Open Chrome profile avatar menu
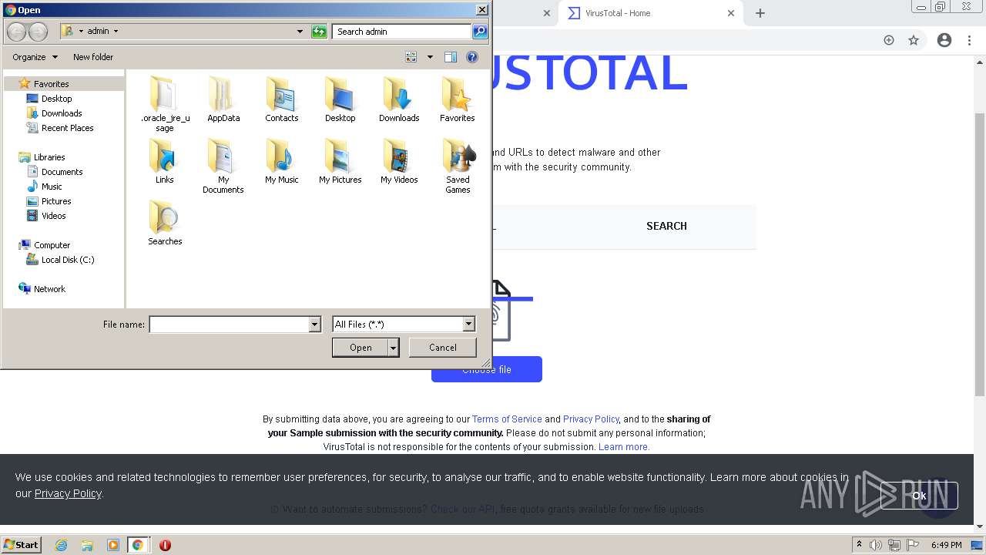The image size is (986, 555). (x=944, y=40)
